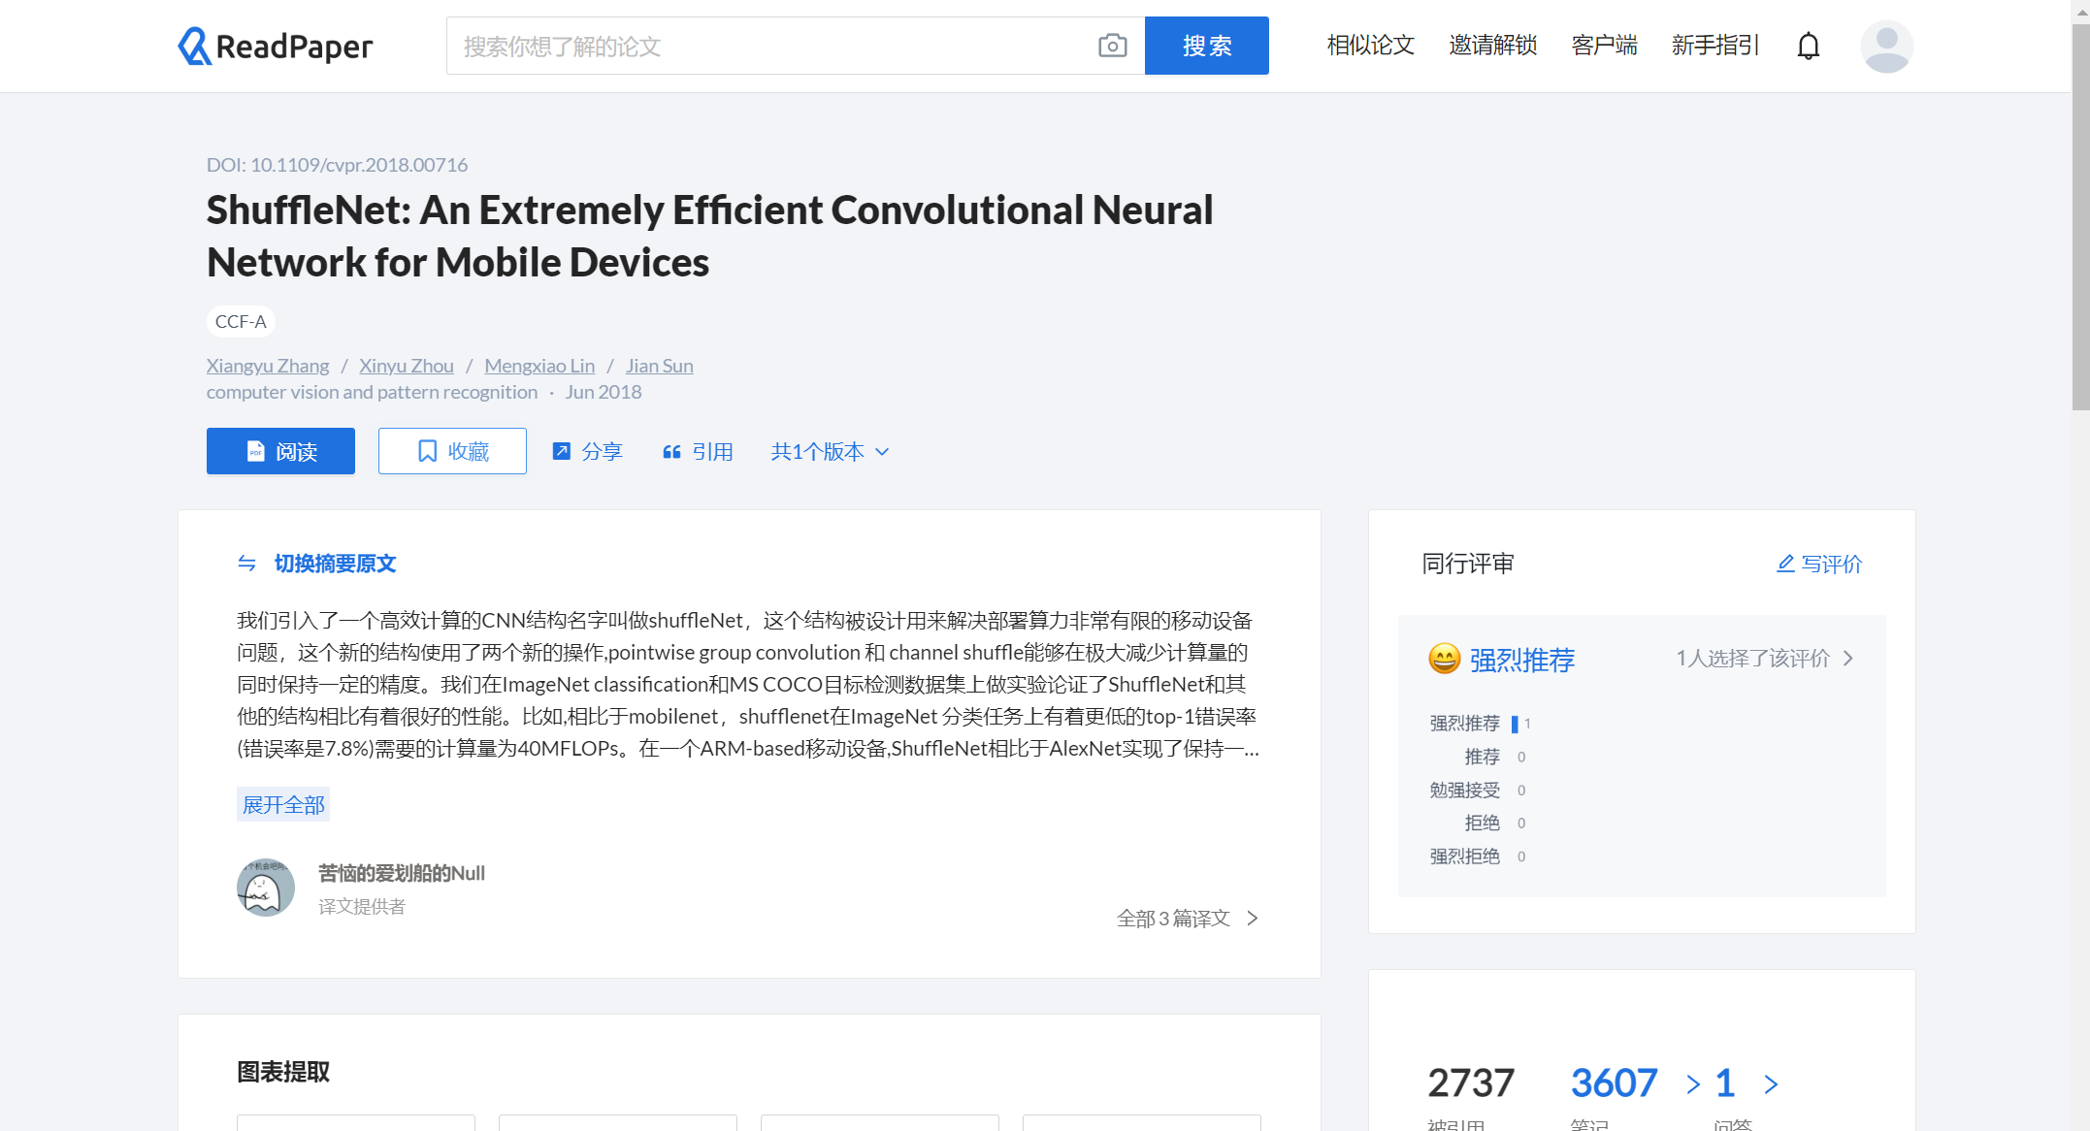Click chevron after question count 1
Viewport: 2090px width, 1131px height.
tap(1771, 1084)
